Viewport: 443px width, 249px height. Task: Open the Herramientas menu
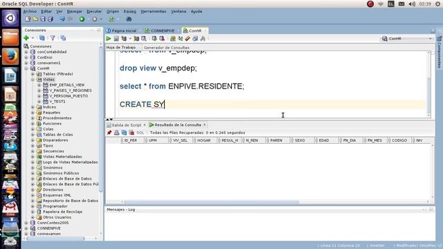(154, 11)
